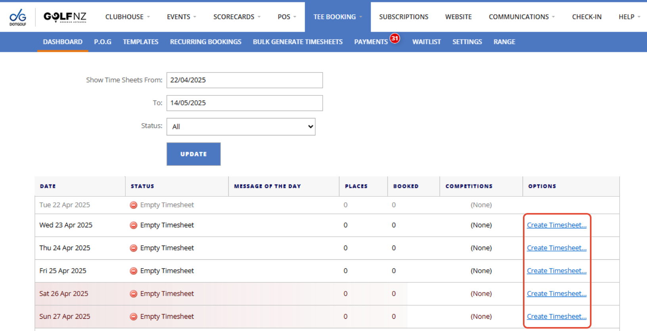Go to the Waitlist tab
The width and height of the screenshot is (647, 331).
click(426, 42)
